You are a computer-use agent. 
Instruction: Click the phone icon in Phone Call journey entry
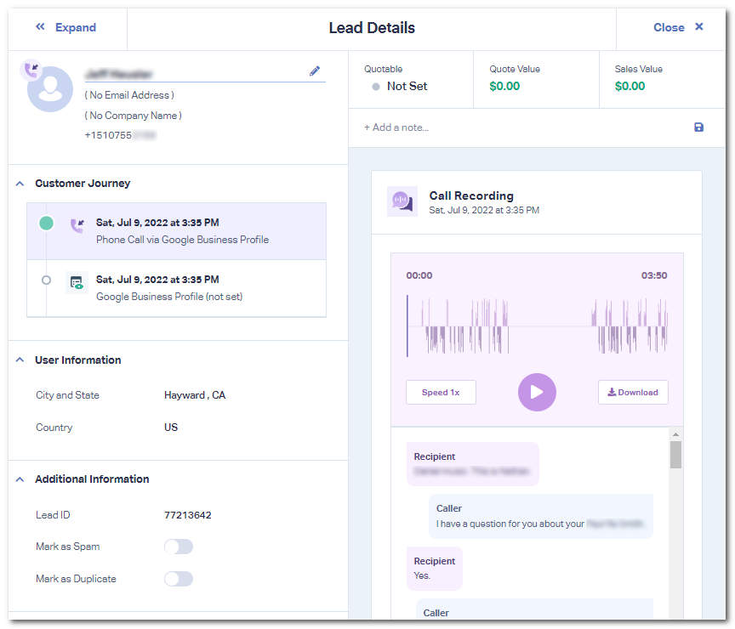coord(77,225)
